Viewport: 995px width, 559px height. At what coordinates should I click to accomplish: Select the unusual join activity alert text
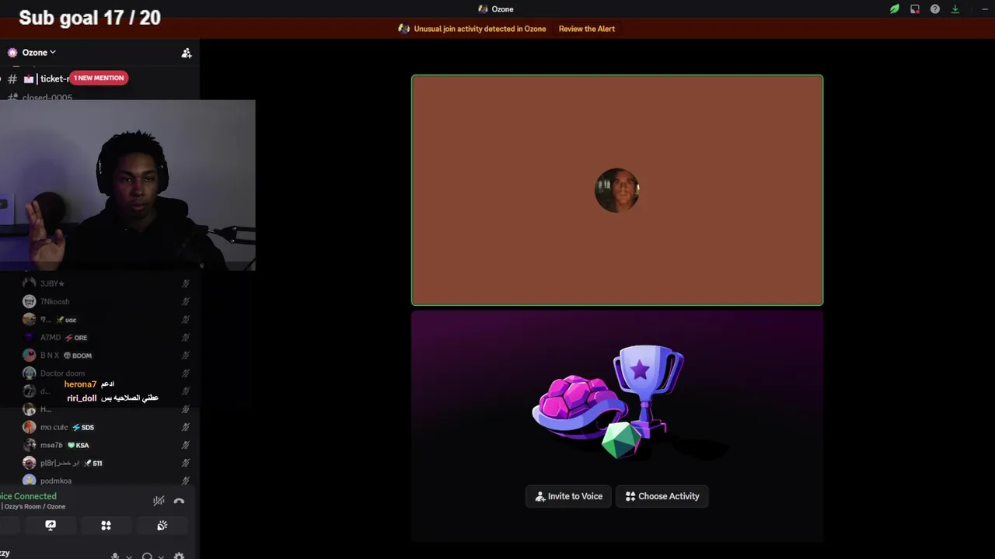click(480, 29)
